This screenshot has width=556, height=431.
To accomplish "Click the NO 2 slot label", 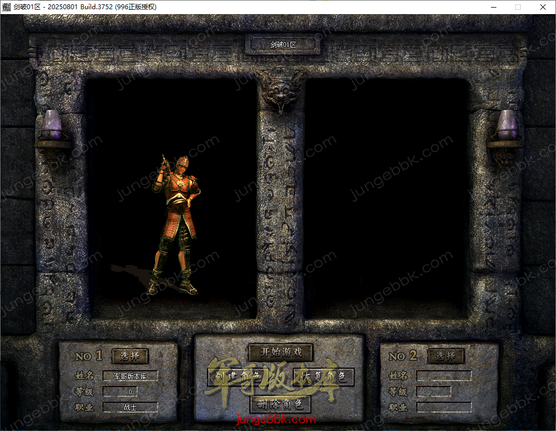I will coord(403,356).
